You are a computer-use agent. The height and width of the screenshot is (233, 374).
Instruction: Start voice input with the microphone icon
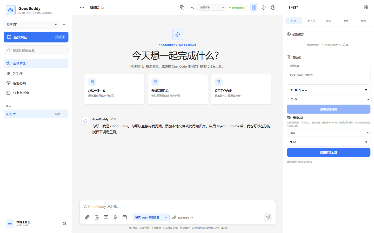[115, 217]
